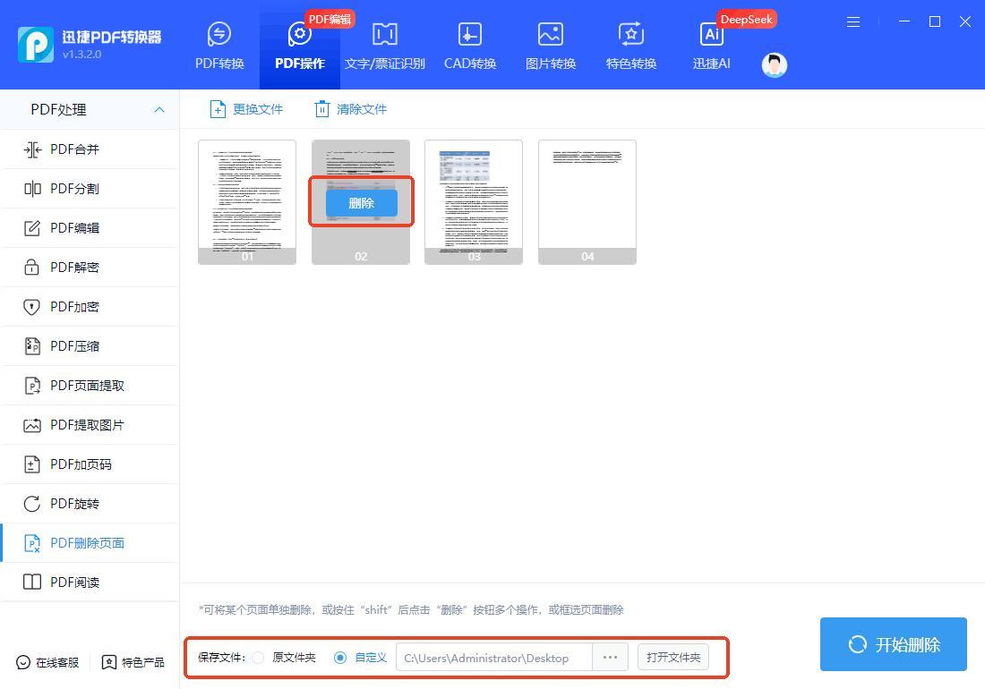Screen dimensions: 985x689
Task: Select the 自定义 radio button
Action: 340,658
